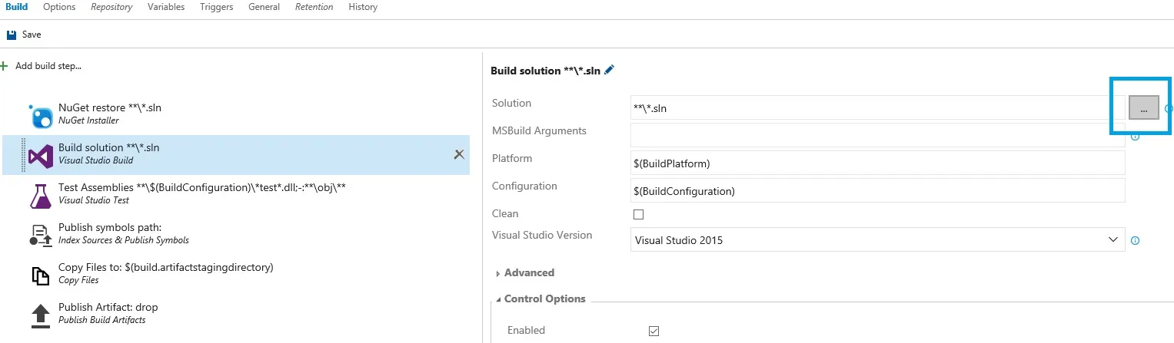Click into the MSBuild Arguments field

[877, 135]
